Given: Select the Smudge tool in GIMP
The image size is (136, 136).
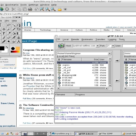Looking at the screenshot, I should (14, 41).
